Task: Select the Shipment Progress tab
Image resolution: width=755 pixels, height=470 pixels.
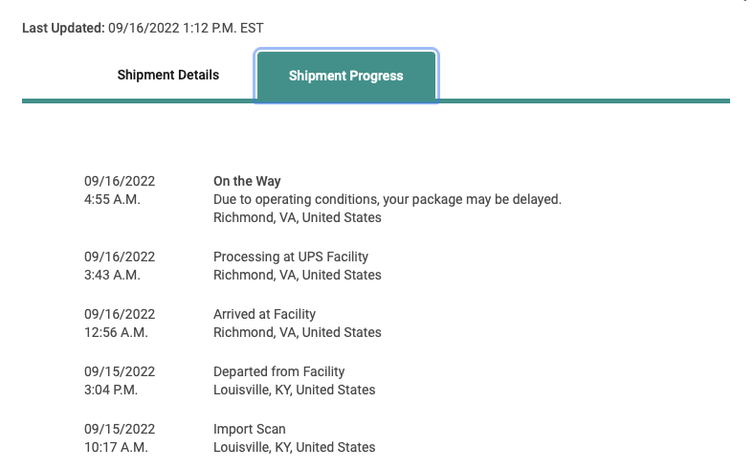Action: [x=345, y=76]
